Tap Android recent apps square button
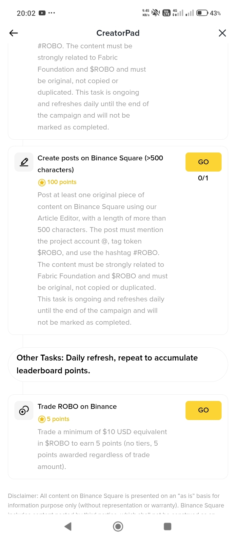 click(x=167, y=527)
